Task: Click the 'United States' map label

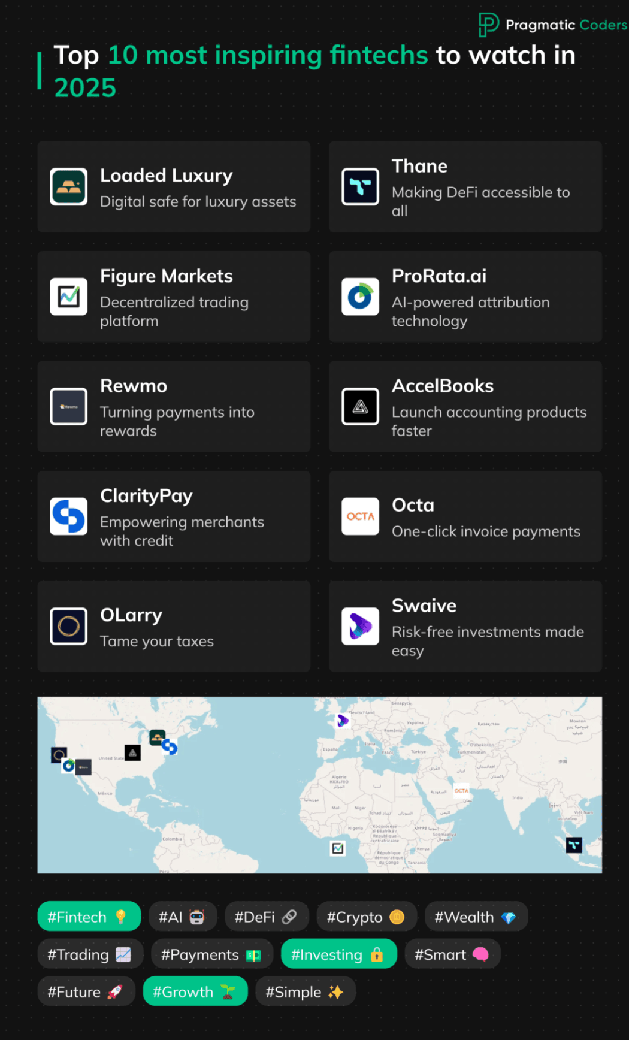Action: tap(111, 758)
